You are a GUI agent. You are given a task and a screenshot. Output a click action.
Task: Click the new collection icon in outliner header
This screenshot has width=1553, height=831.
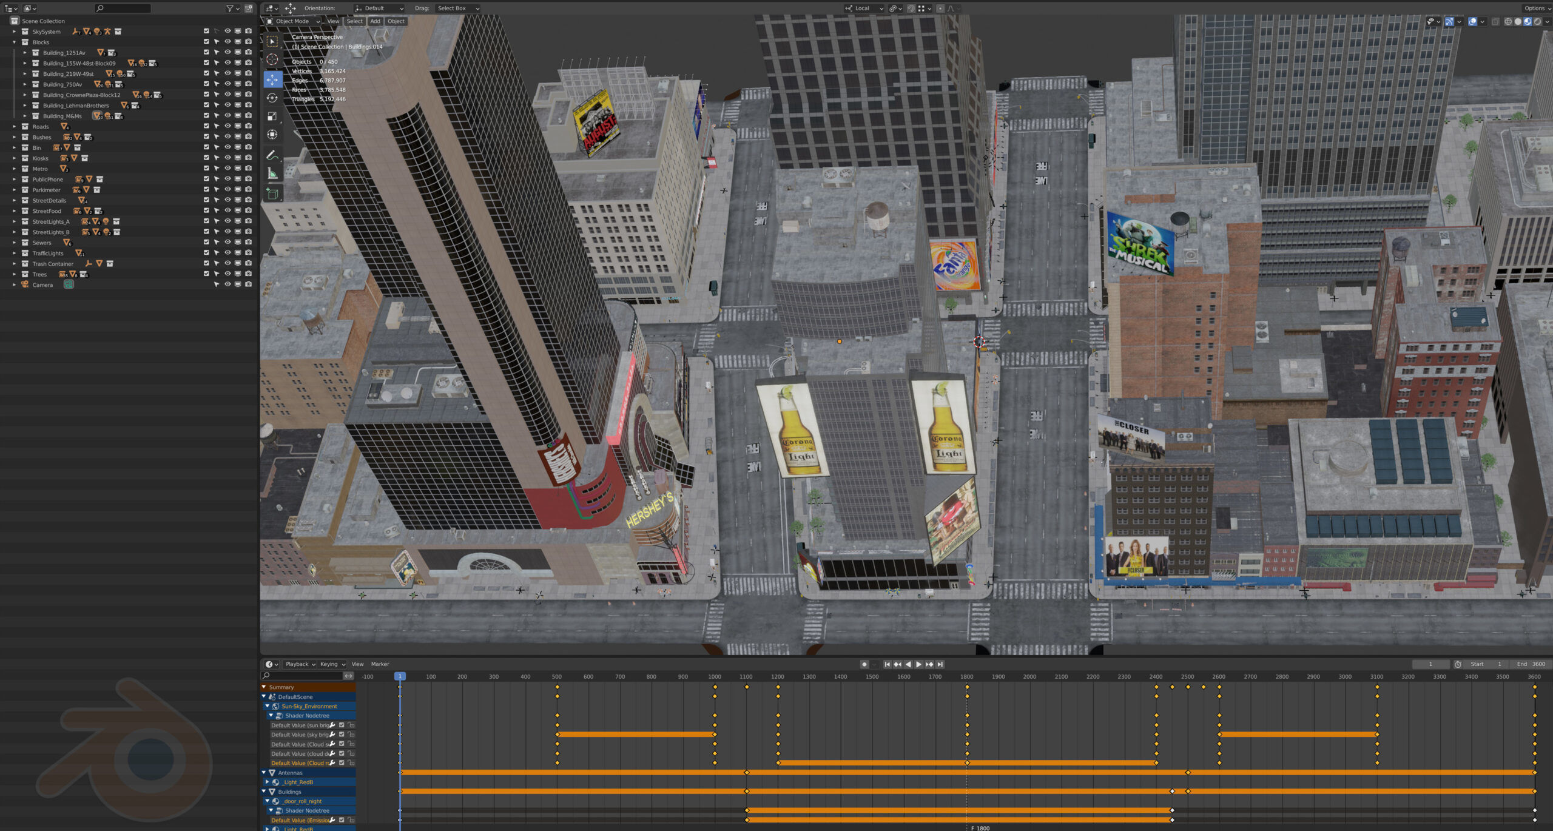[x=249, y=8]
